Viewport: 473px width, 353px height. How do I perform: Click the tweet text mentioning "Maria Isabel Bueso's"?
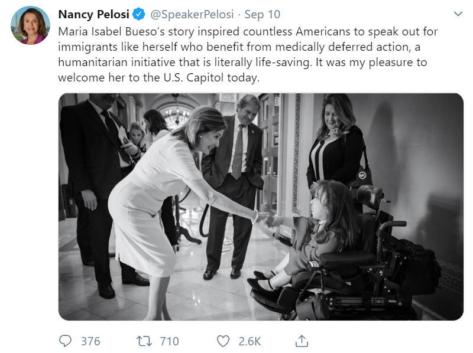pos(112,31)
